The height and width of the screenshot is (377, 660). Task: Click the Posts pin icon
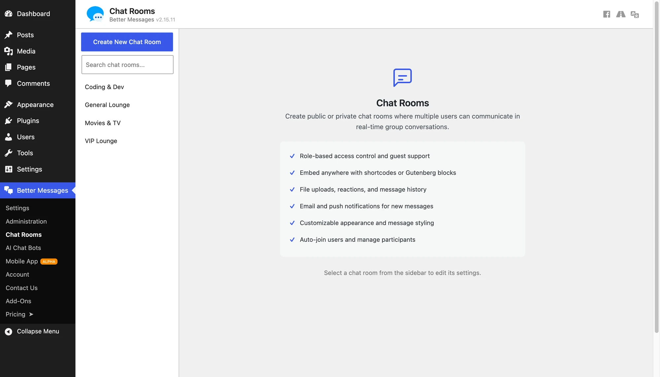coord(9,35)
